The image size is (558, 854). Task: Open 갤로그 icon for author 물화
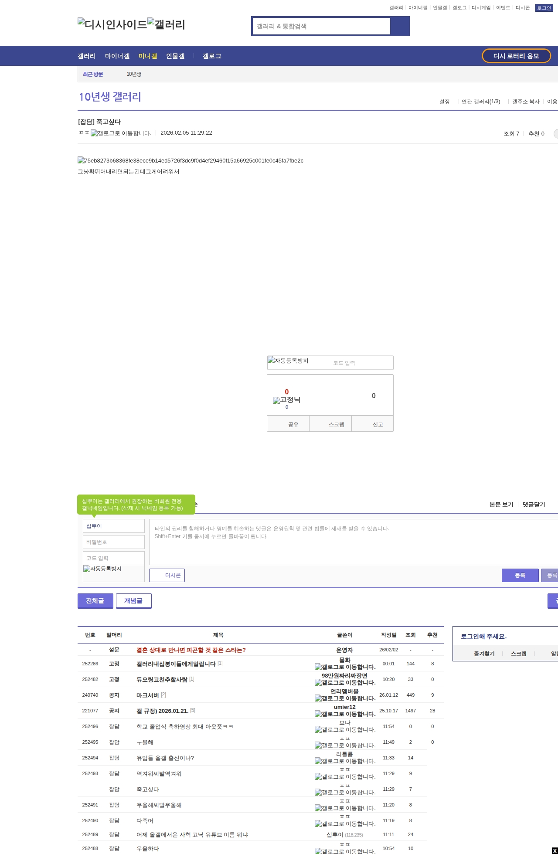345,667
